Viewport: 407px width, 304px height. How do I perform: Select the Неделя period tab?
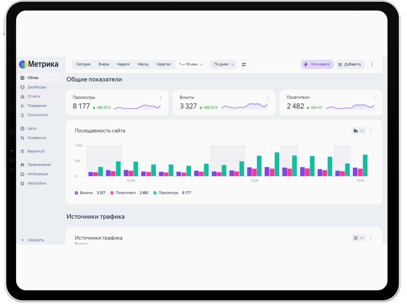[x=123, y=64]
